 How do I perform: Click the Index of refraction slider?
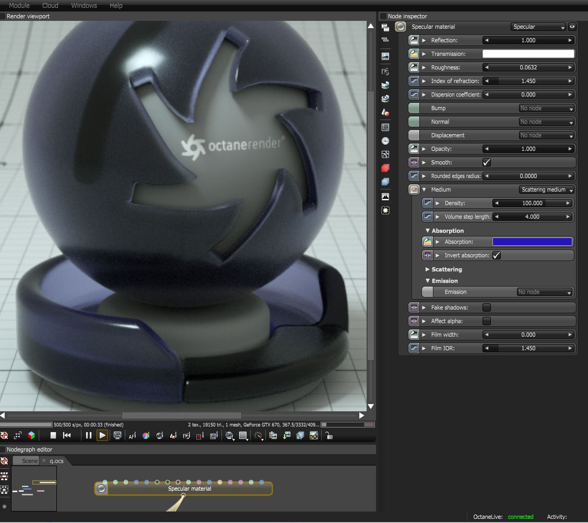528,81
